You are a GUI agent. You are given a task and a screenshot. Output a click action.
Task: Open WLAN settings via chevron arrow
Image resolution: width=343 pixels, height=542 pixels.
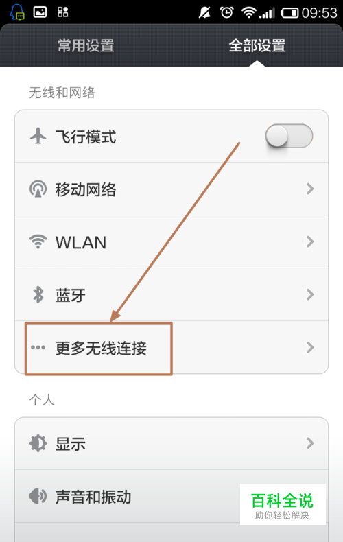310,241
